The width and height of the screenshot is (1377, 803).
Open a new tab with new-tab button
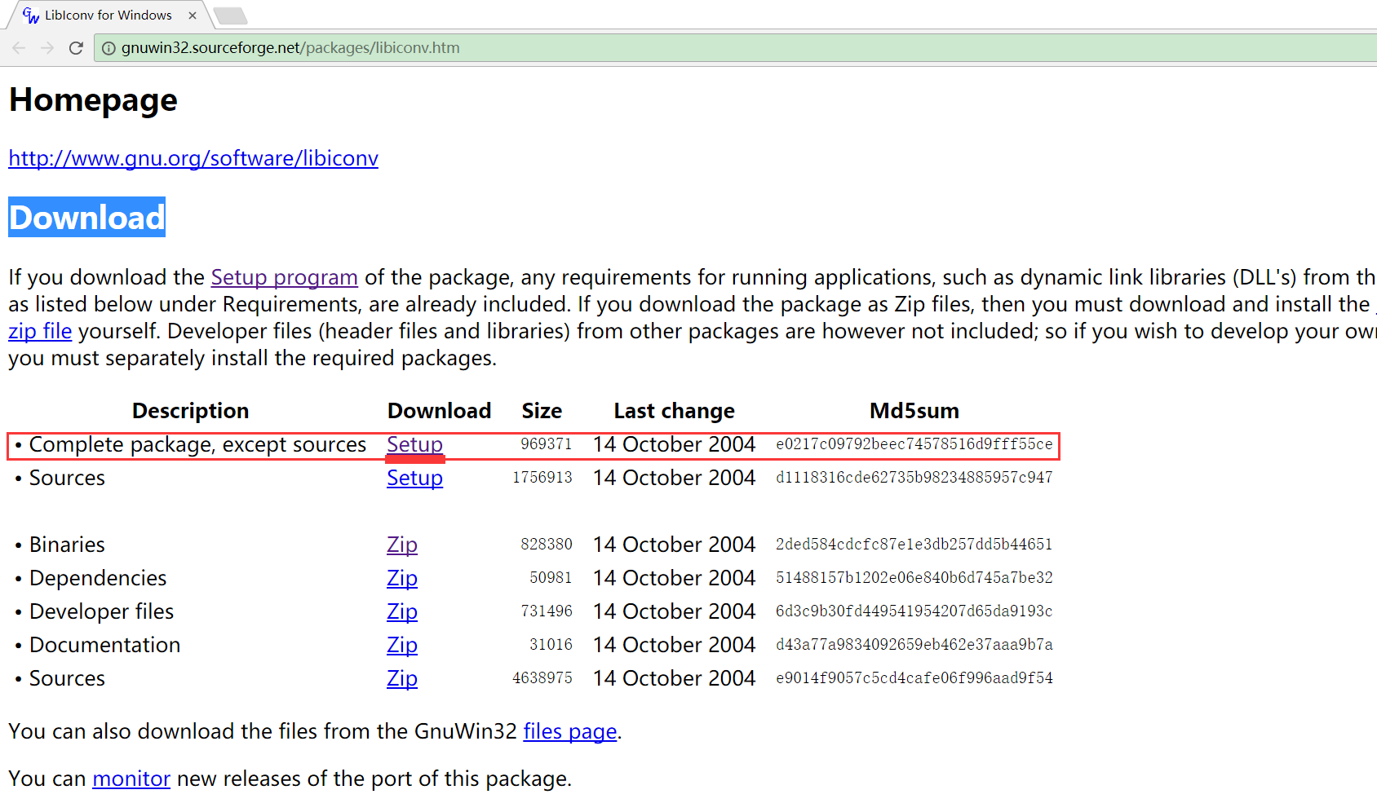[230, 15]
